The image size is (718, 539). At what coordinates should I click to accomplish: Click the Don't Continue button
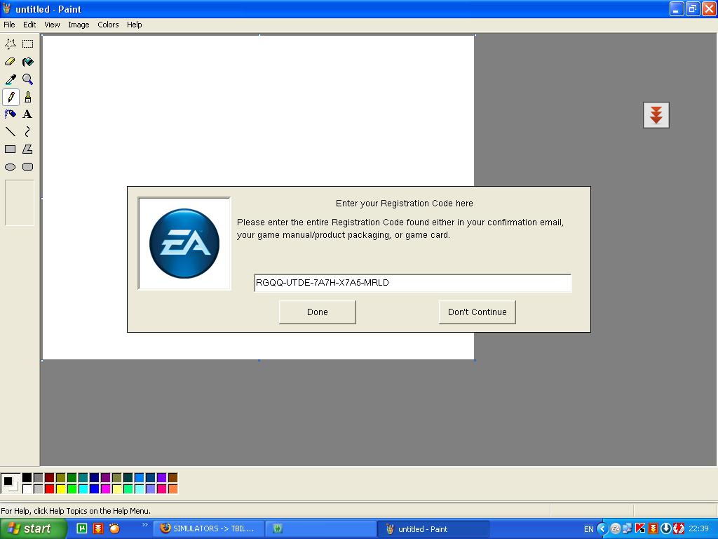pyautogui.click(x=477, y=312)
